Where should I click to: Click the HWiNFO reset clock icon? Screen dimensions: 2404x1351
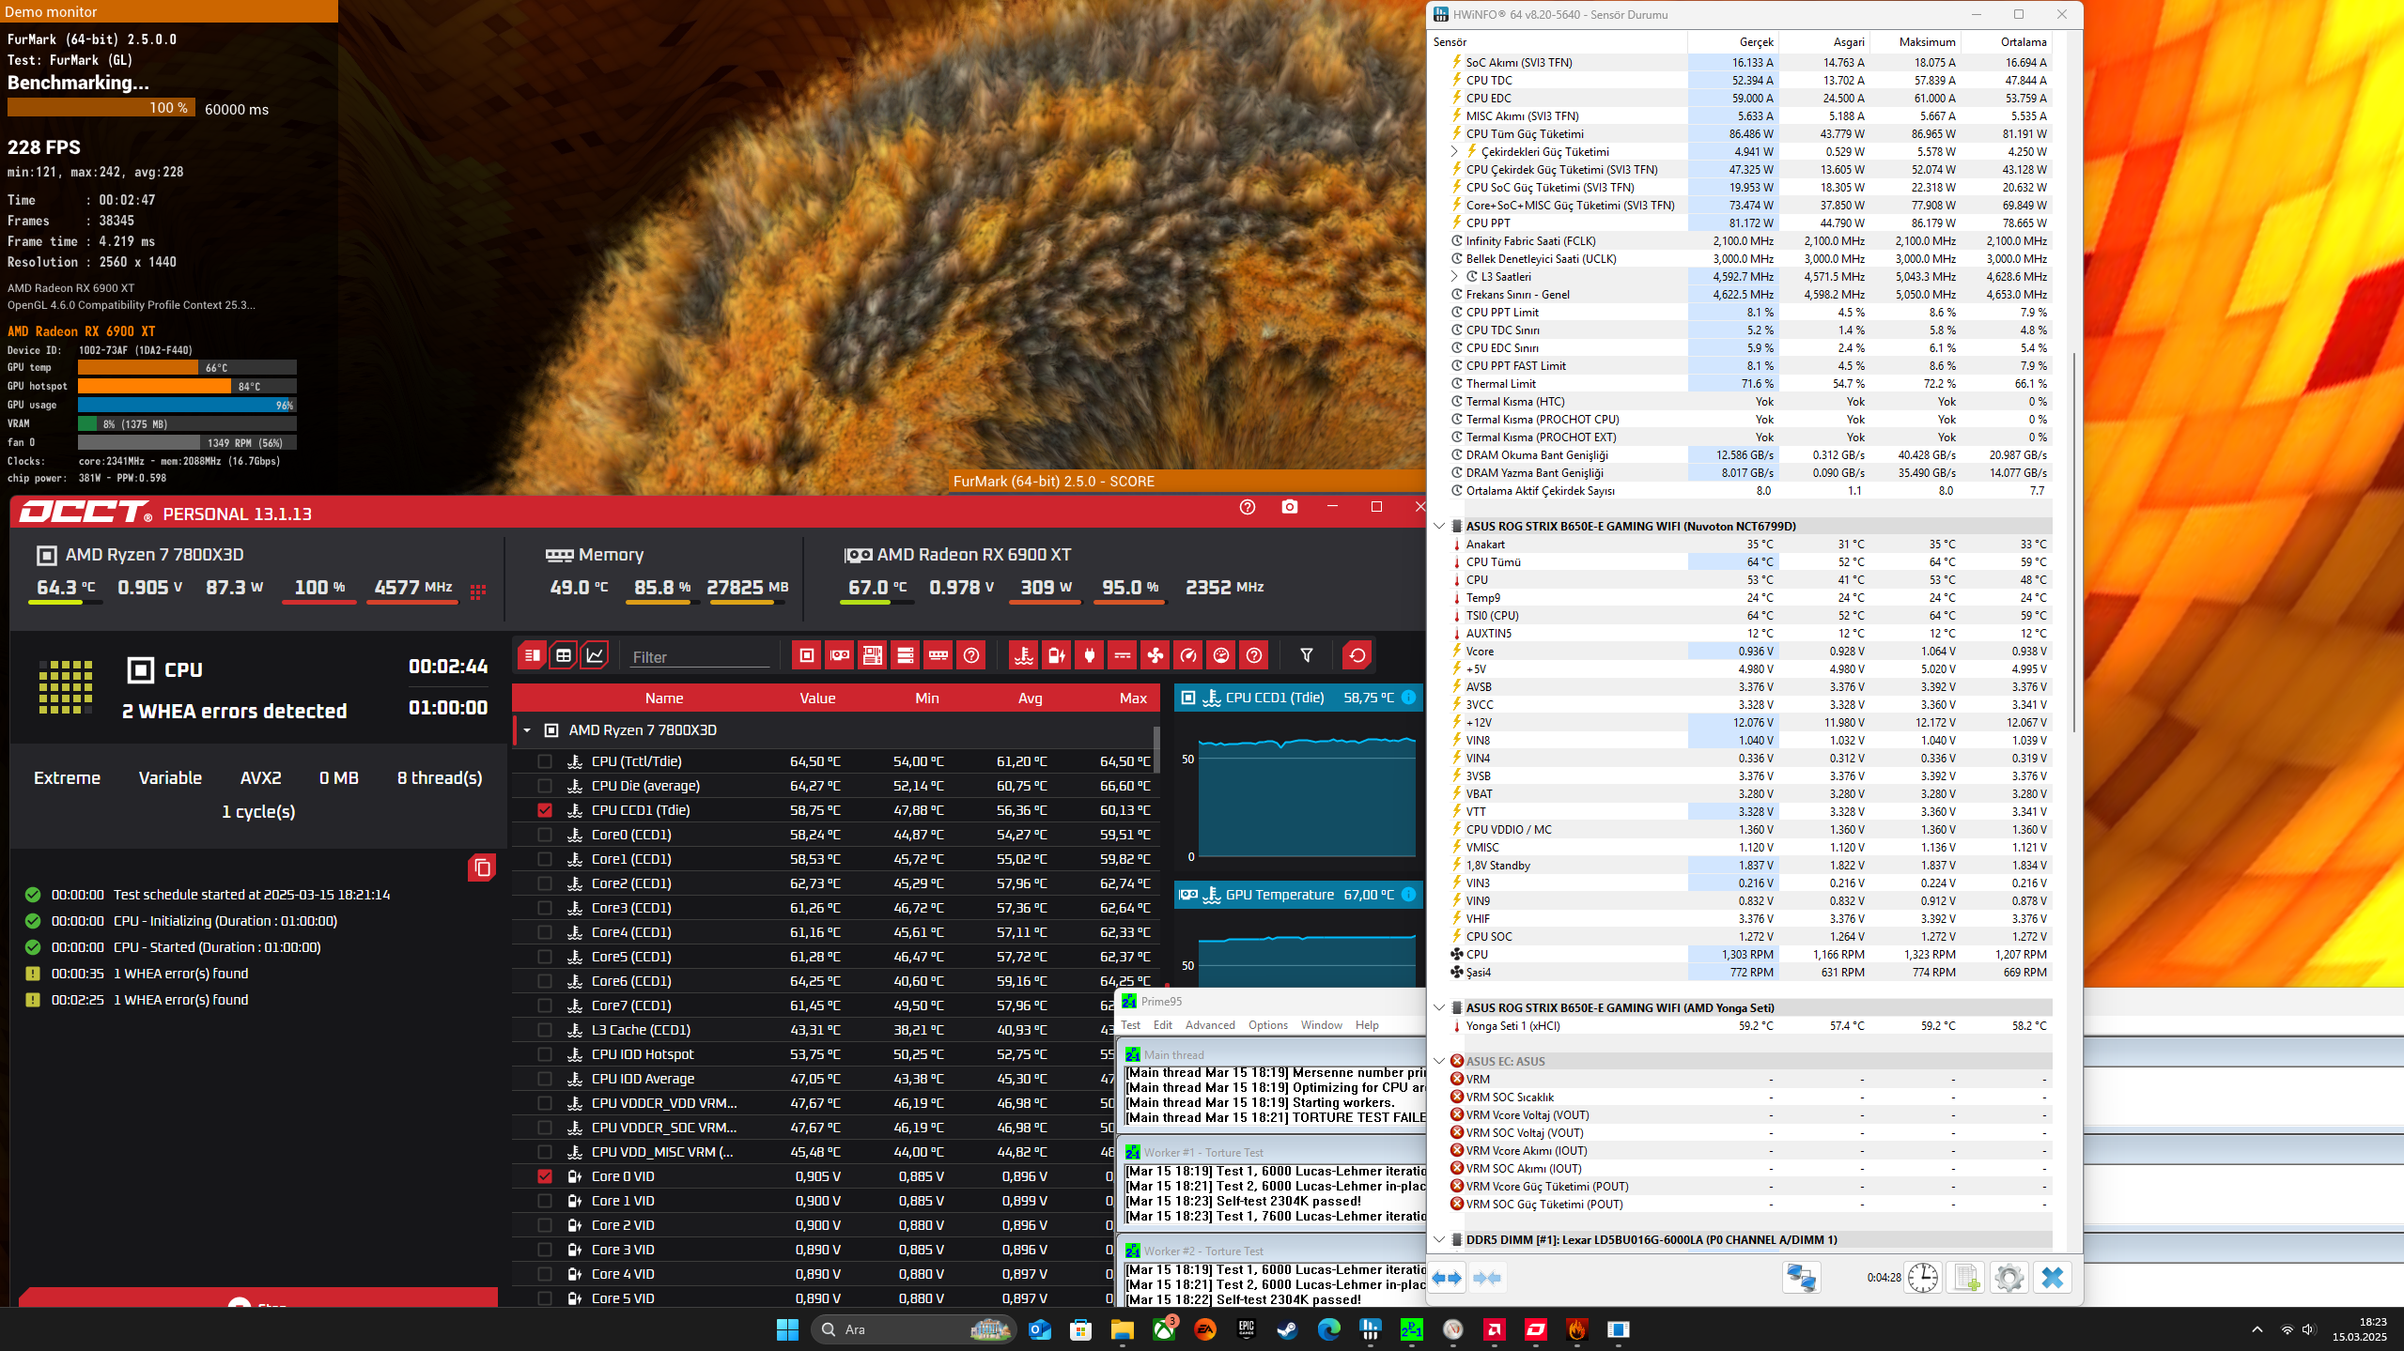tap(1922, 1278)
